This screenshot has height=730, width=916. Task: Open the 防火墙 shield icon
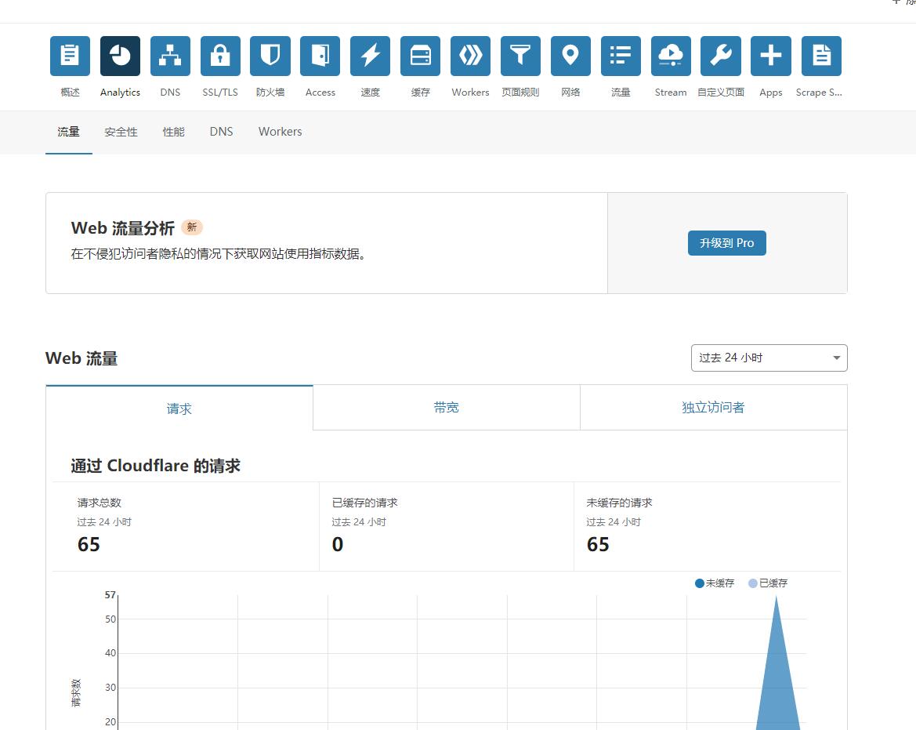270,56
